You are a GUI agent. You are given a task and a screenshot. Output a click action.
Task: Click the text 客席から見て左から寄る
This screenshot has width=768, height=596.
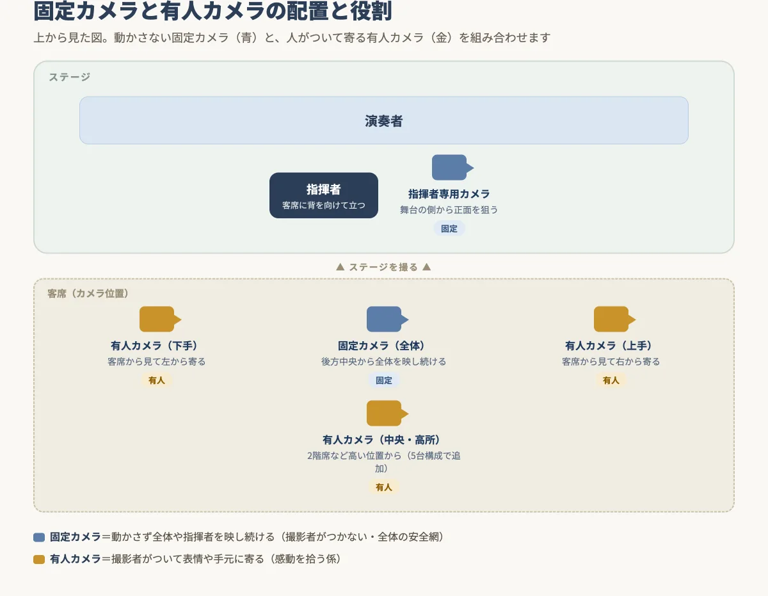[x=157, y=362]
